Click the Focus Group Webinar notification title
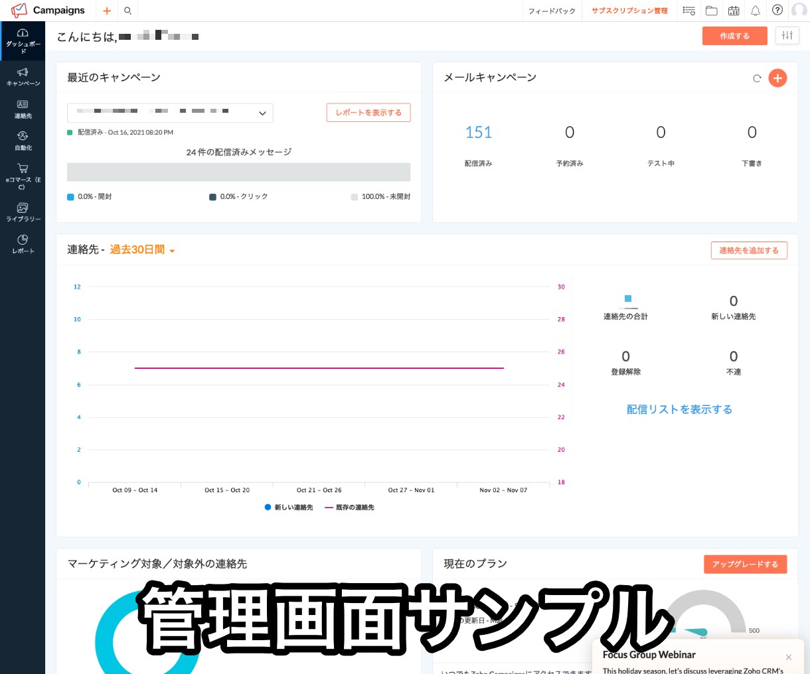 pyautogui.click(x=649, y=655)
